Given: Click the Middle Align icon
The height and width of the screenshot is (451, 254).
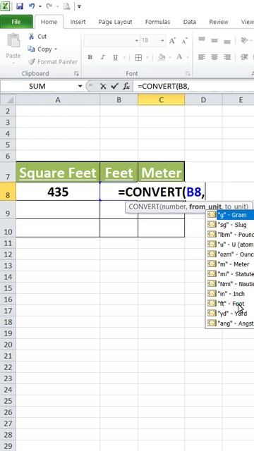Looking at the screenshot, I should tap(214, 41).
